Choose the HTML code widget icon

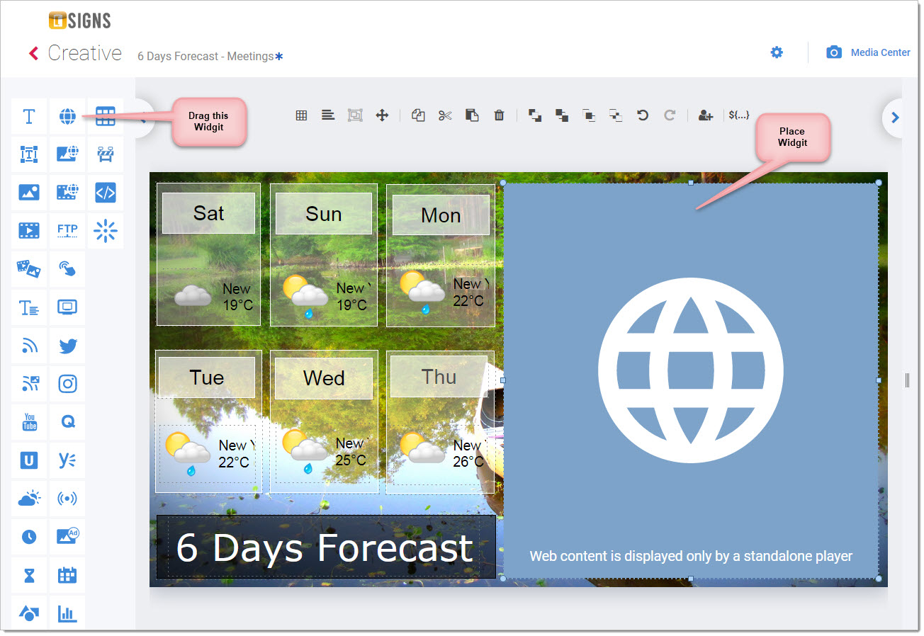point(106,192)
